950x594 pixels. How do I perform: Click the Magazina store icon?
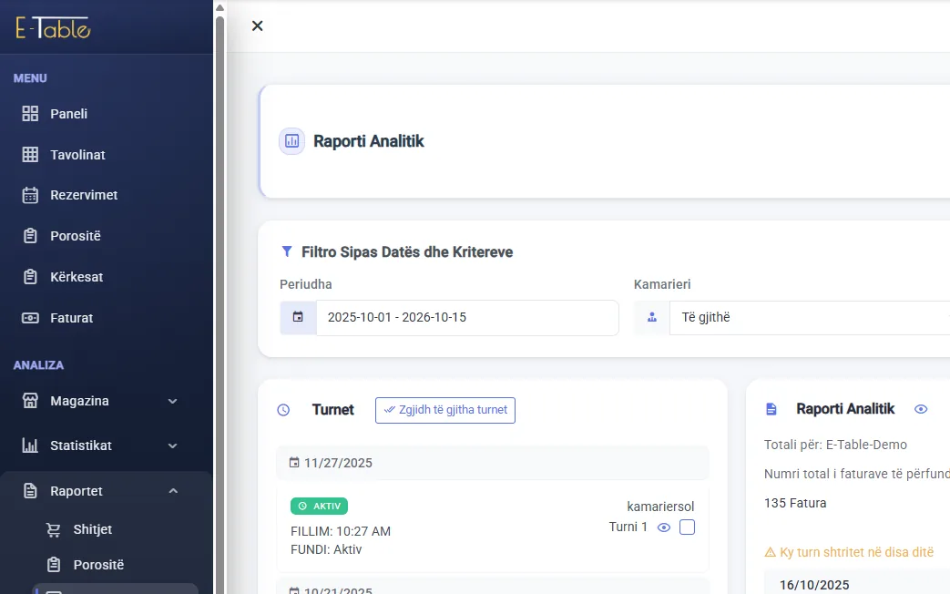tap(30, 401)
